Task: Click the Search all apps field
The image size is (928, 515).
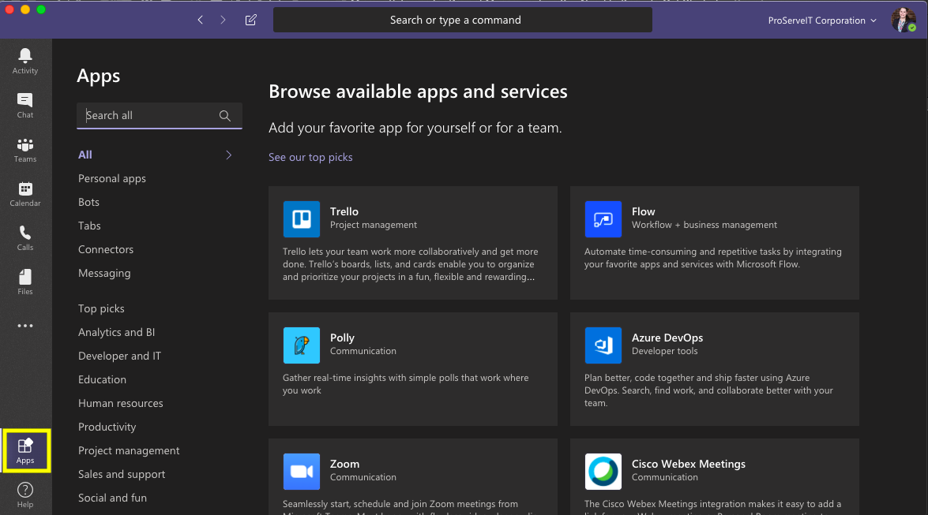Action: [150, 115]
